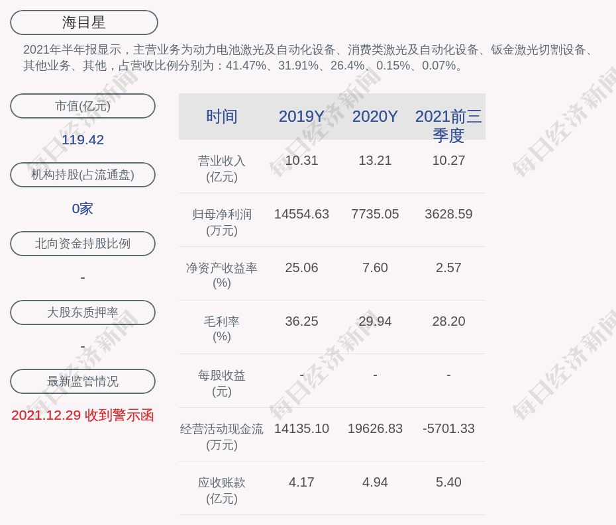
Task: Click gross margin value 28.20
Action: coord(448,321)
